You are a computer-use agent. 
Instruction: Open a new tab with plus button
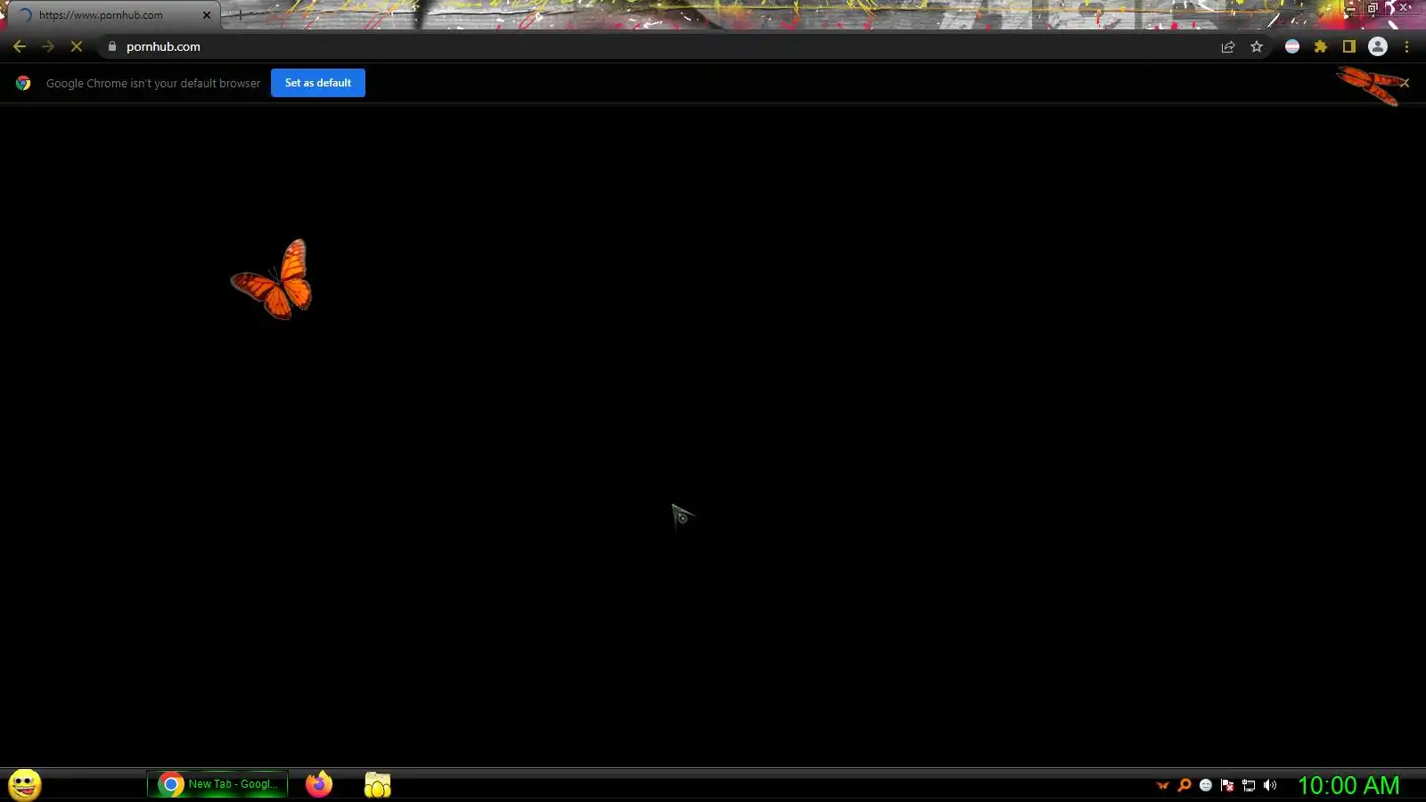pos(240,15)
